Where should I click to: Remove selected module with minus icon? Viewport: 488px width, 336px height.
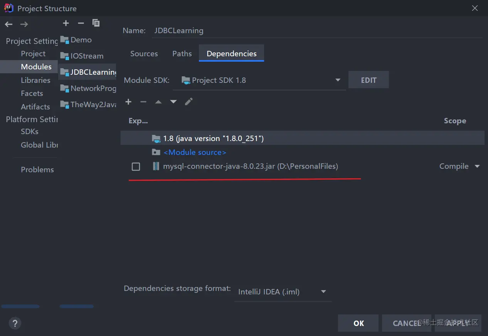81,23
